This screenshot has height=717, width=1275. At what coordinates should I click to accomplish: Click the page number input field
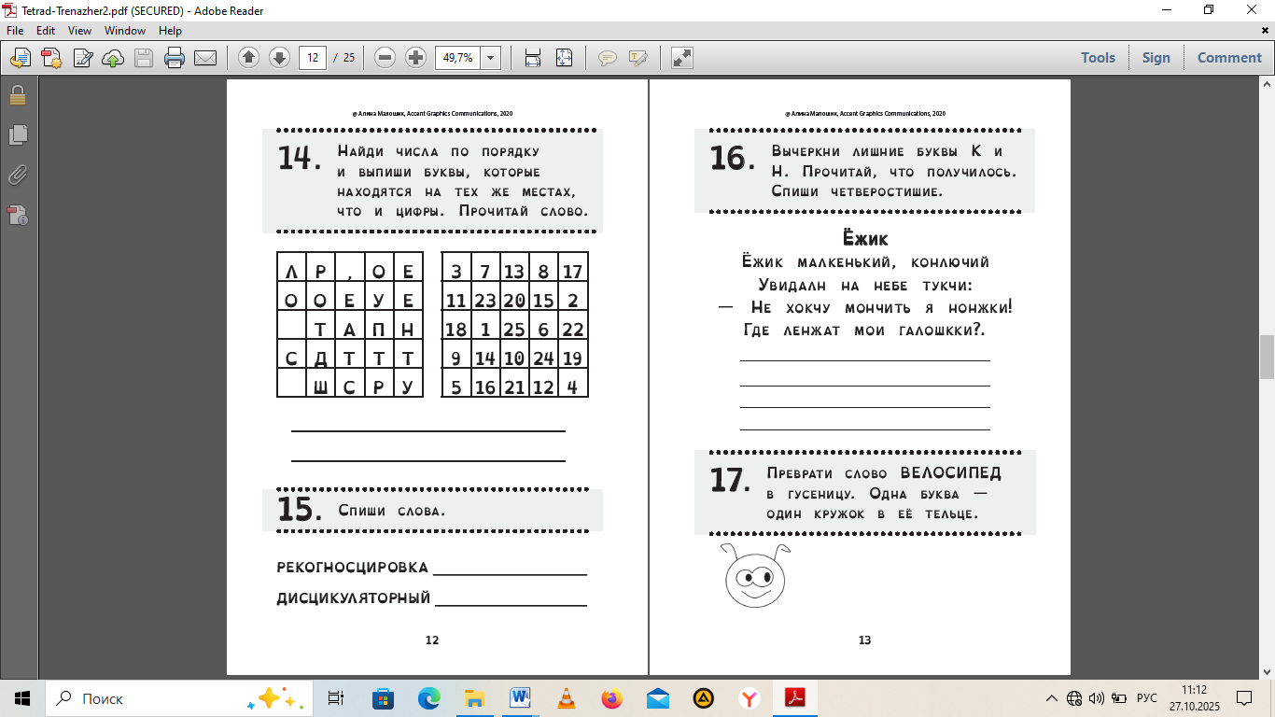click(313, 58)
